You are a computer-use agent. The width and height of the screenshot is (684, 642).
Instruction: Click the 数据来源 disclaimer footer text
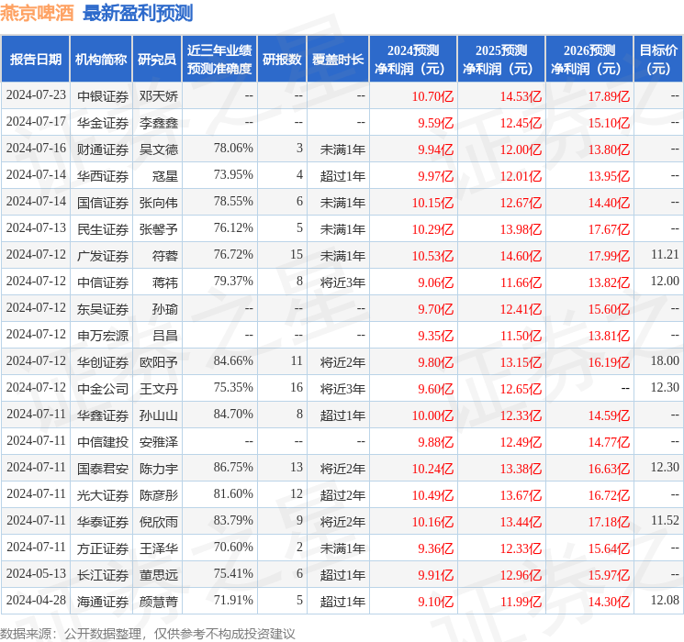point(148,633)
